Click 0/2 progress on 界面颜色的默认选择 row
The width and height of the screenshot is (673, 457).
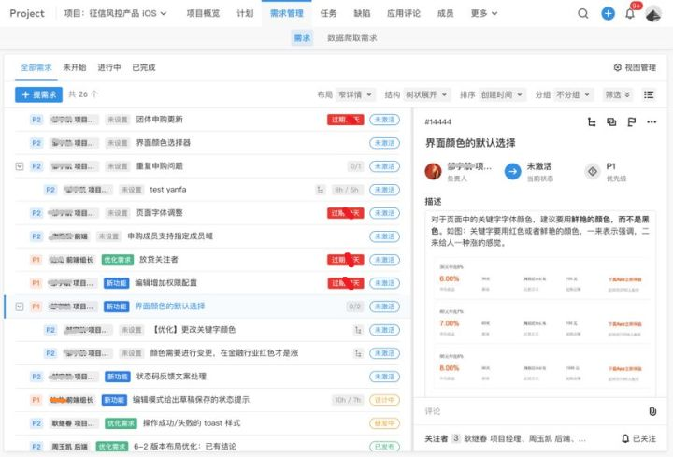point(354,307)
